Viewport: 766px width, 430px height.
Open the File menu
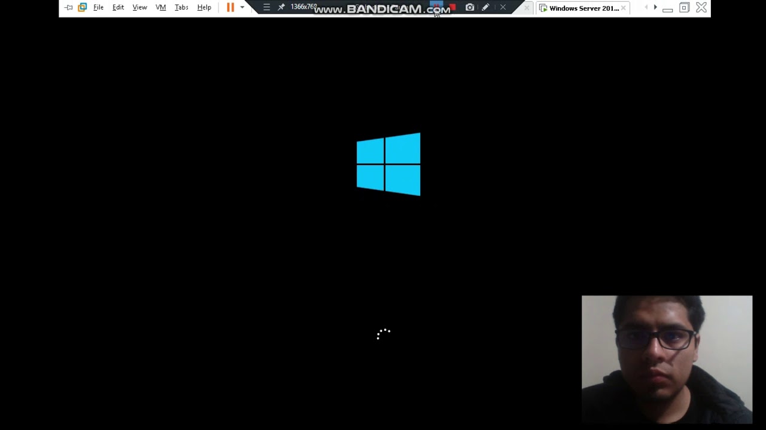pos(98,8)
